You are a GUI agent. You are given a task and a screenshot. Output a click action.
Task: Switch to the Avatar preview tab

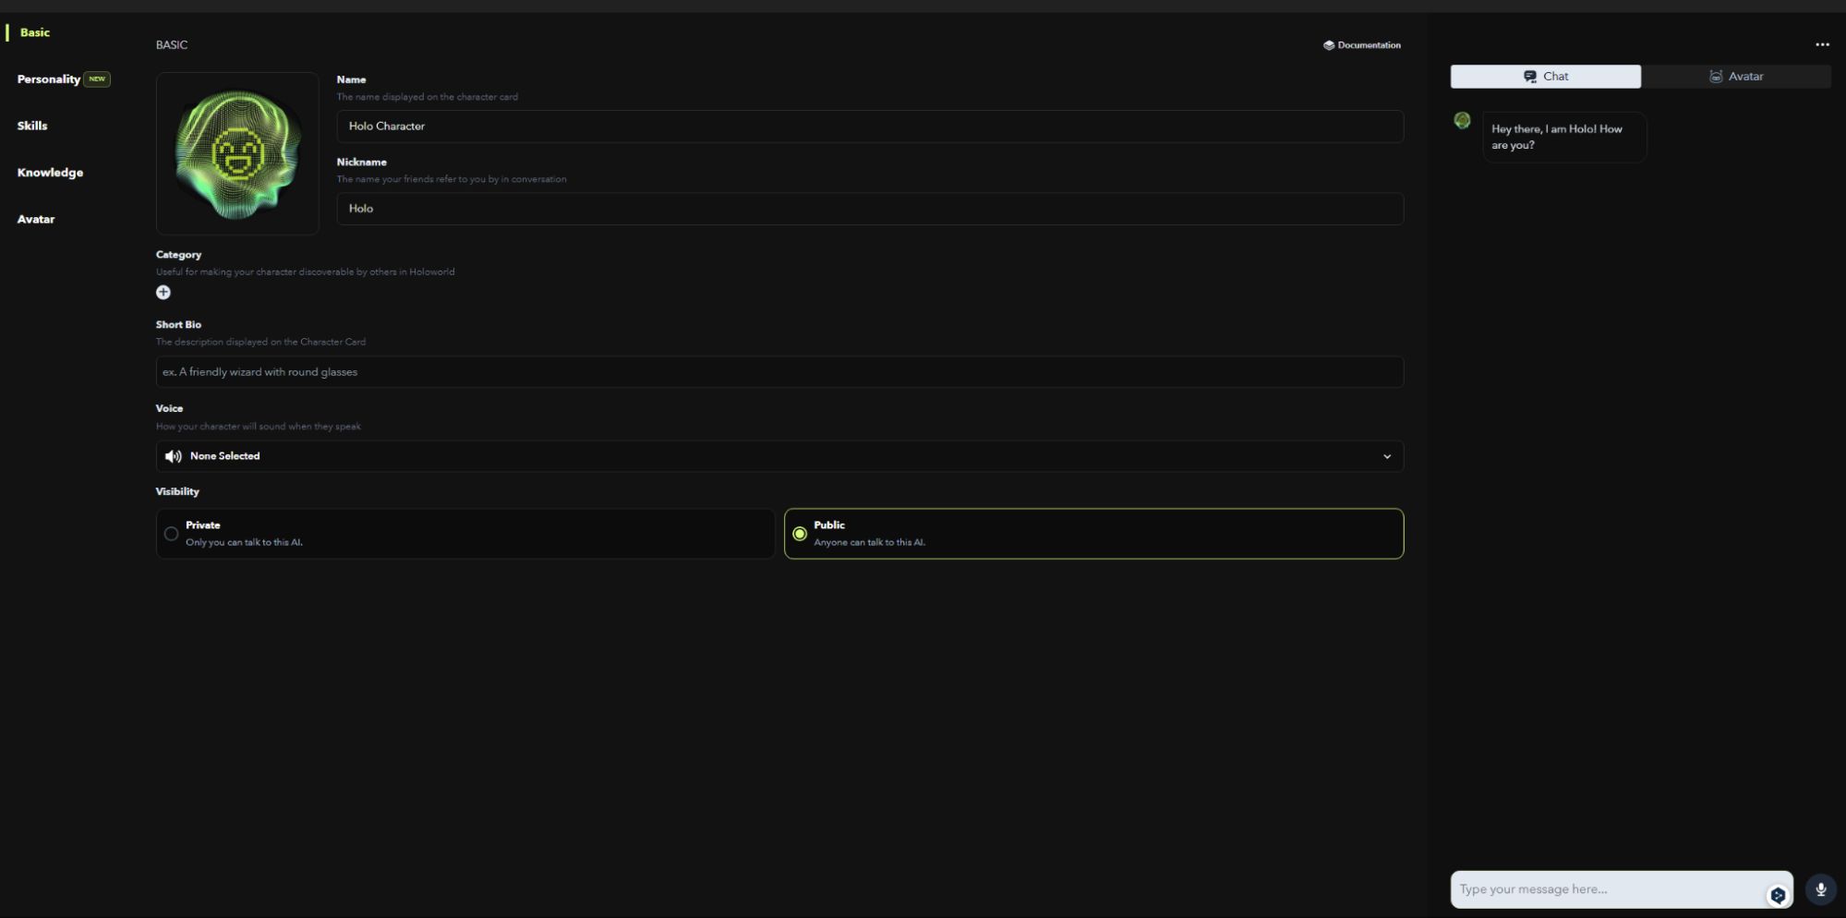click(1735, 77)
